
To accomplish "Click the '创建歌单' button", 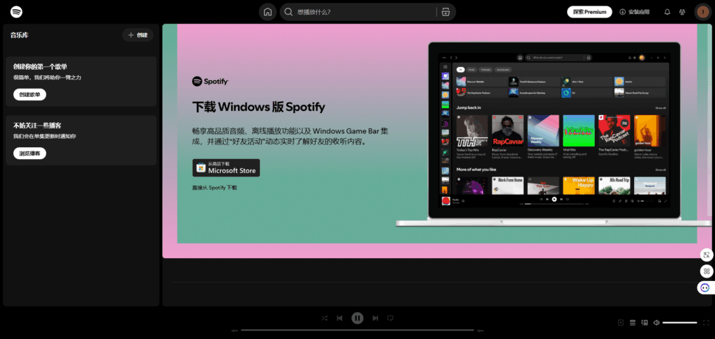I will point(29,95).
